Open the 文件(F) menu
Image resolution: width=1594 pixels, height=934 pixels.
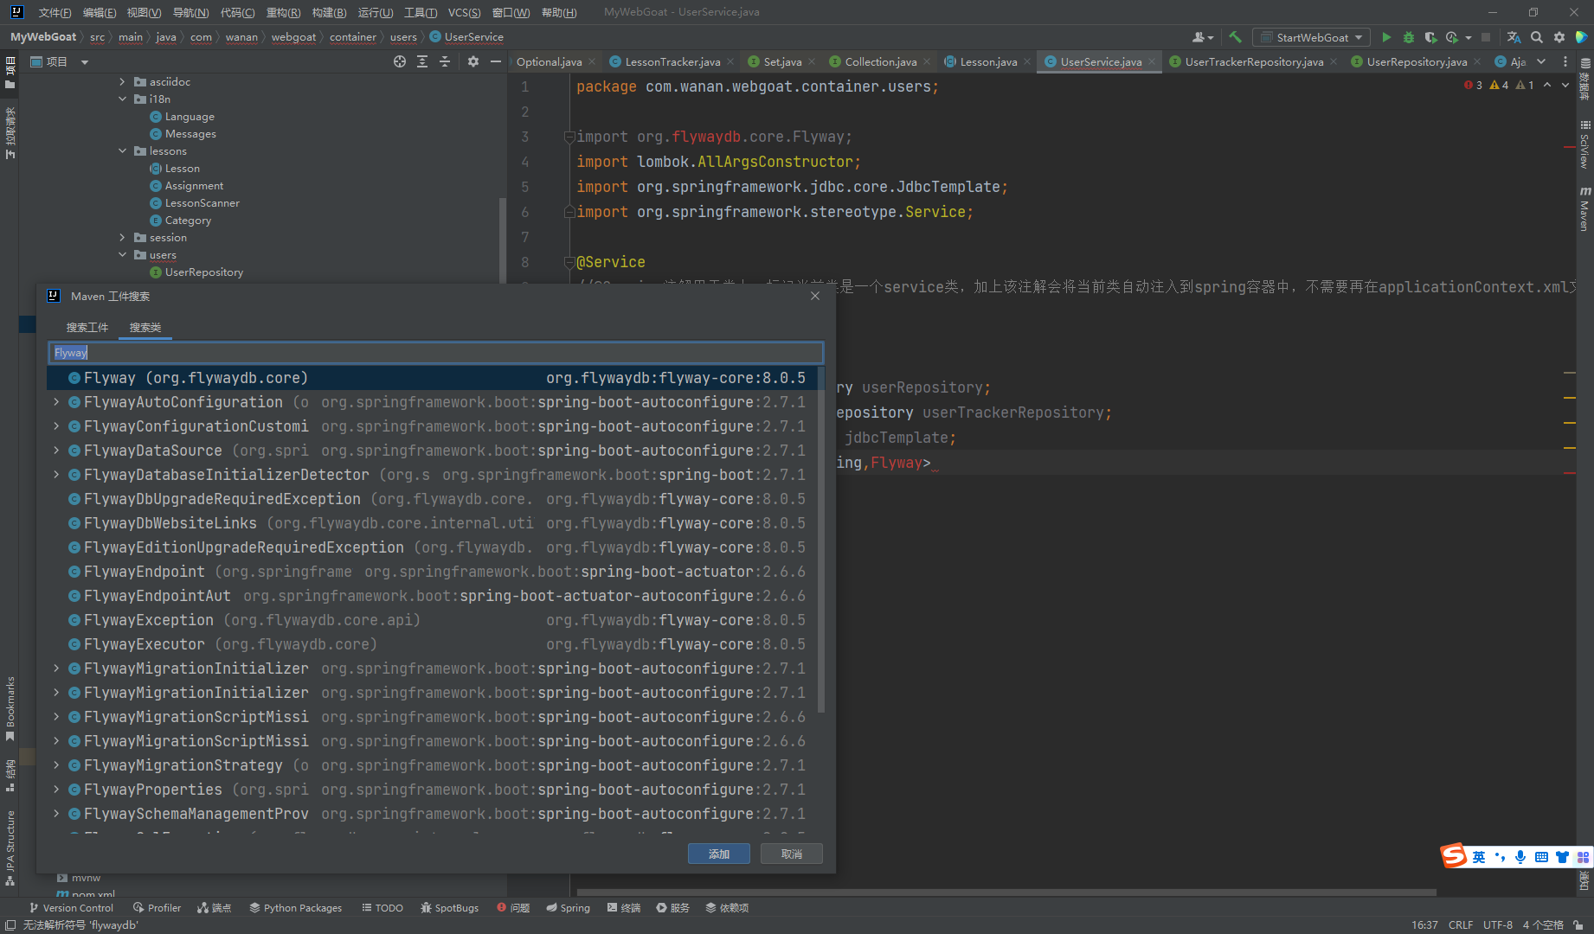(x=55, y=12)
